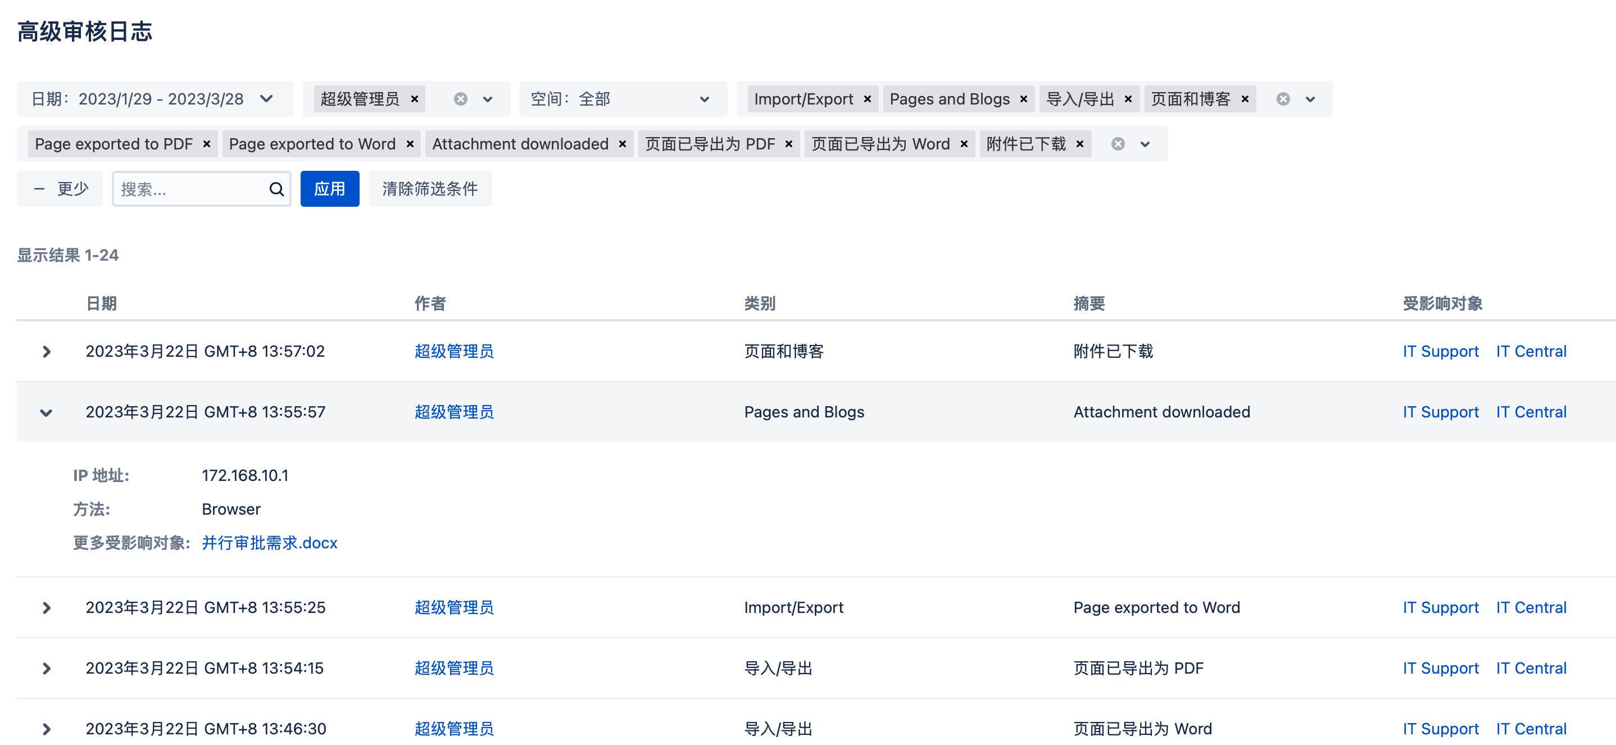Expand the 13:57:02 附件已下载 row
The width and height of the screenshot is (1616, 745).
point(46,352)
